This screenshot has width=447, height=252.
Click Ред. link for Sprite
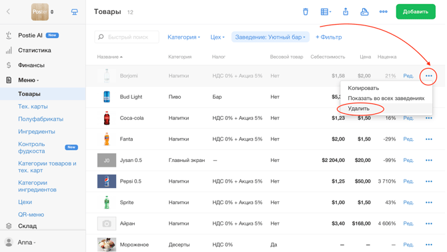tap(408, 202)
